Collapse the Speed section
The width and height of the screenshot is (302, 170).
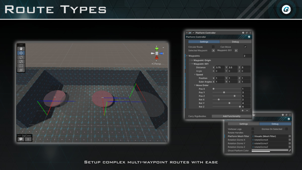point(195,75)
